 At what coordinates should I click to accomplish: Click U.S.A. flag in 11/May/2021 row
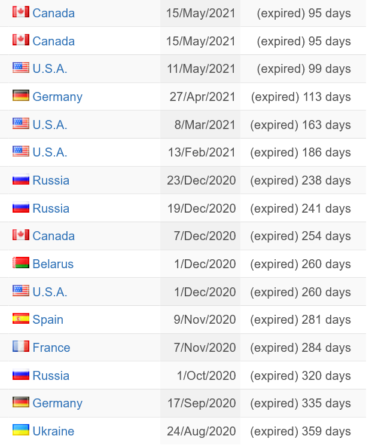pyautogui.click(x=21, y=67)
